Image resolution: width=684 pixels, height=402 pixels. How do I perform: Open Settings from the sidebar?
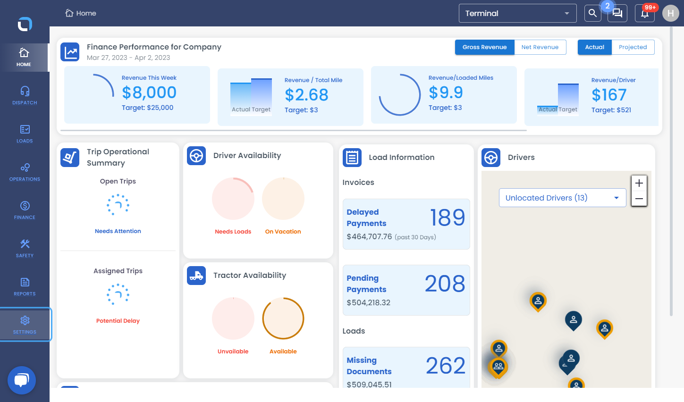(x=25, y=325)
